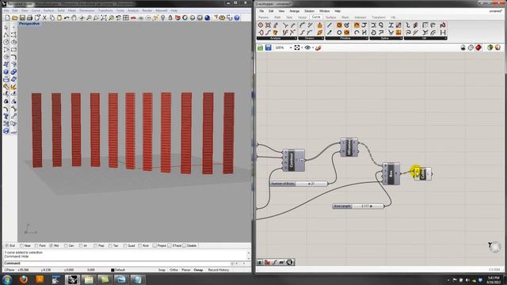Image resolution: width=507 pixels, height=285 pixels.
Task: Check the Disable osnap checkbox
Action: coord(184,245)
